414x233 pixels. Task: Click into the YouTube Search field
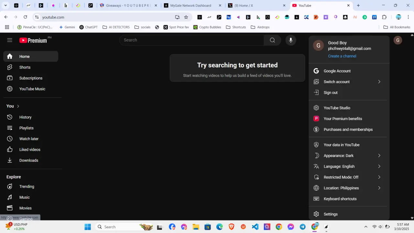point(192,40)
